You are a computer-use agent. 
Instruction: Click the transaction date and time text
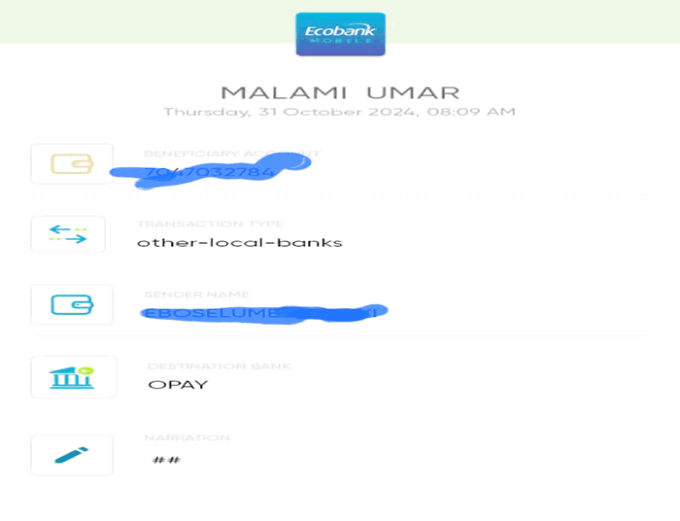[x=340, y=112]
